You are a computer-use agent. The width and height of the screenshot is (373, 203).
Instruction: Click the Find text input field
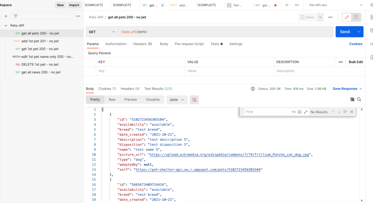267,112
